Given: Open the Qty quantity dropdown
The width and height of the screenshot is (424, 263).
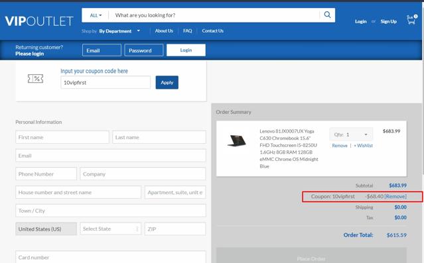Looking at the screenshot, I should coord(351,134).
